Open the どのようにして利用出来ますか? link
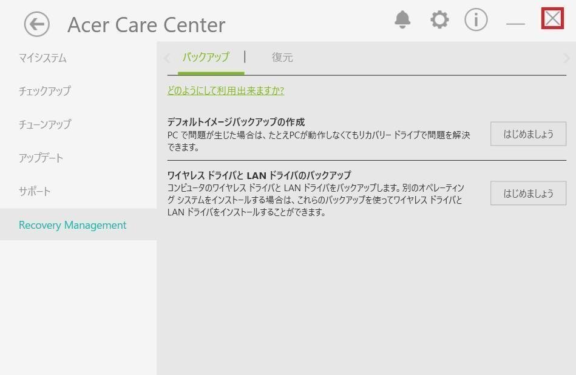Screen dimensions: 576x375 (x=226, y=90)
